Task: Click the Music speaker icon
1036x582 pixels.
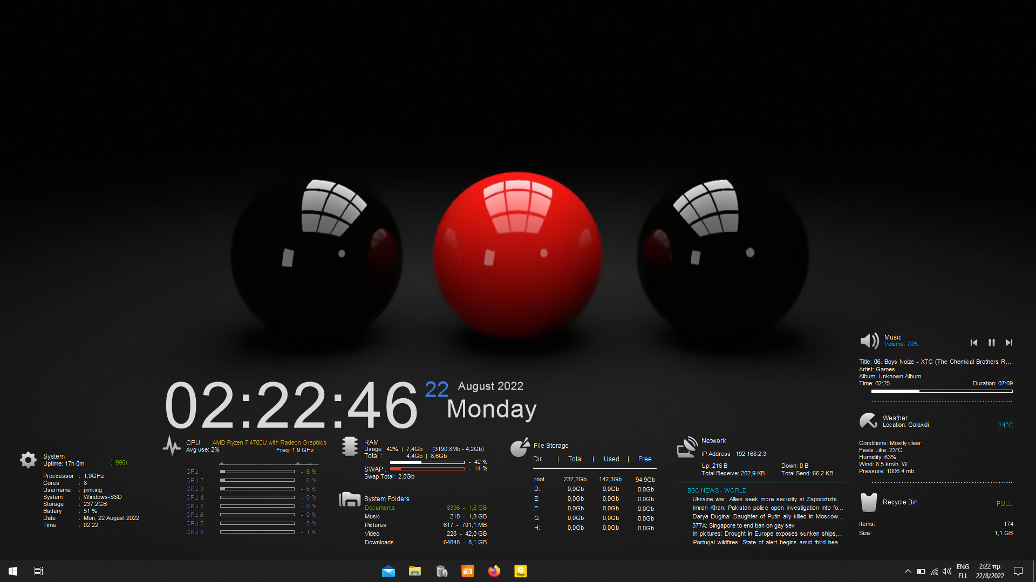Action: coord(869,341)
